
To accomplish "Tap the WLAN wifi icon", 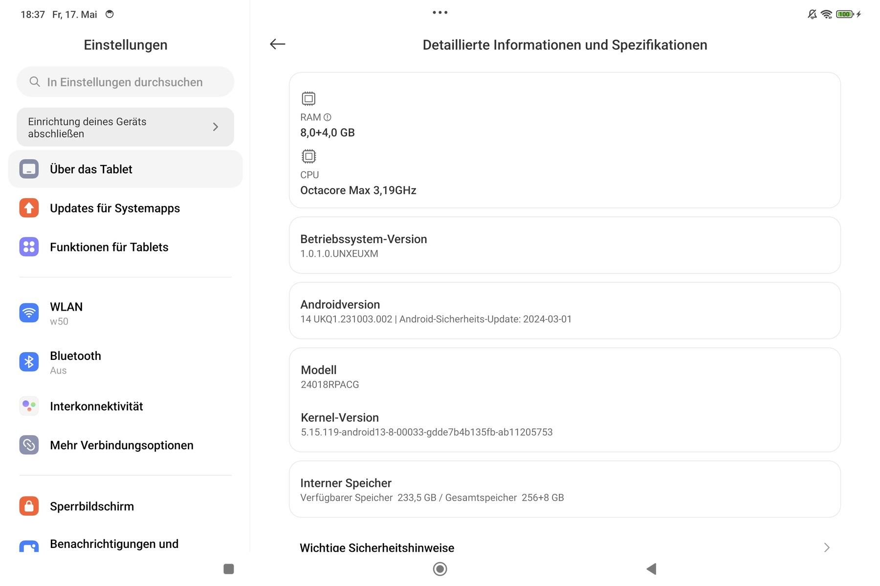I will 29,313.
